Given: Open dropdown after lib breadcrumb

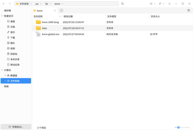Looking at the screenshot, I should coord(50,4).
